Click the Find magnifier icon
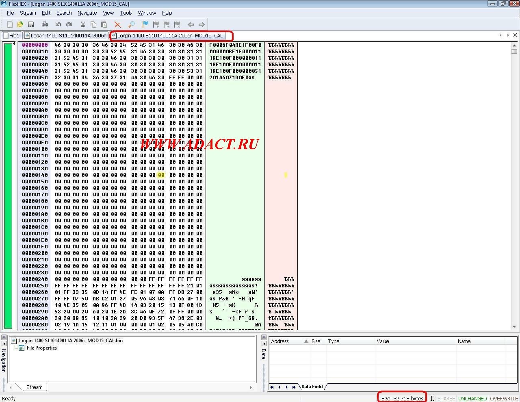 131,24
